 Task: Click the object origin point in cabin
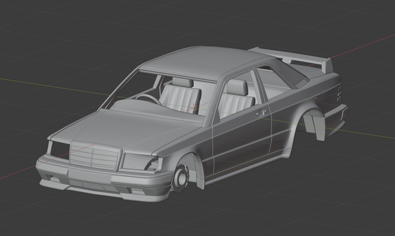click(x=196, y=106)
